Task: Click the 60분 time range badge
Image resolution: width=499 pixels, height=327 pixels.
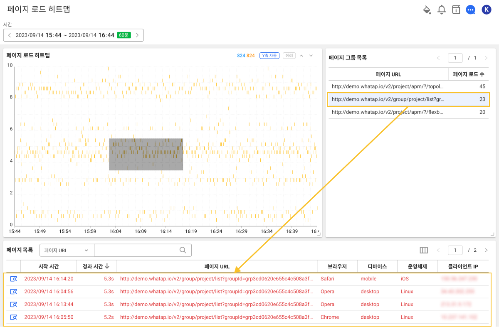Action: (124, 35)
